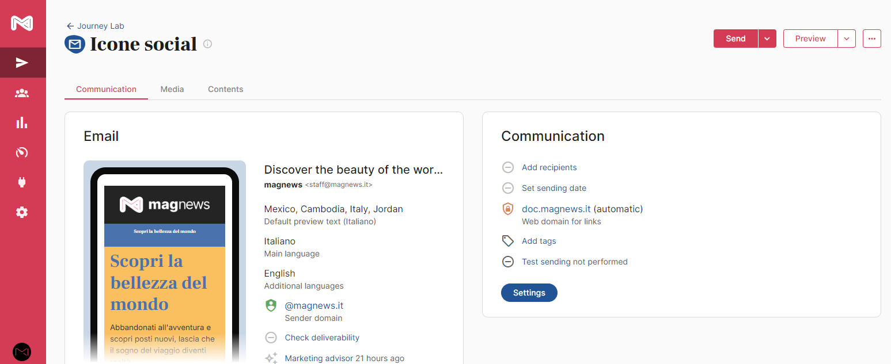Click the Preview button
The image size is (891, 364).
click(810, 39)
